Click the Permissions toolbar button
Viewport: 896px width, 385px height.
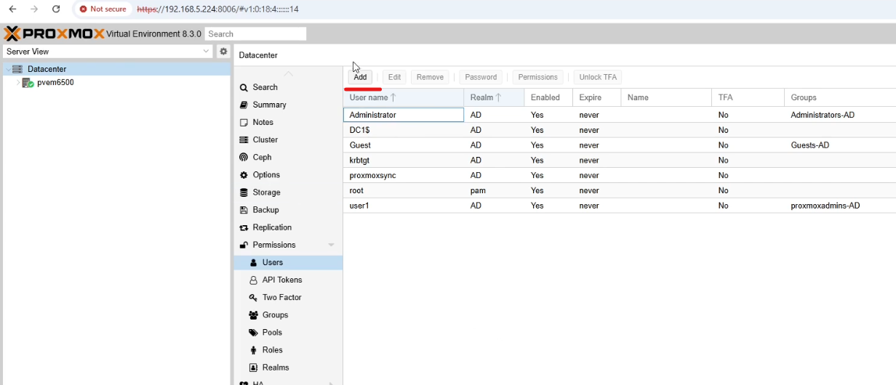(537, 77)
